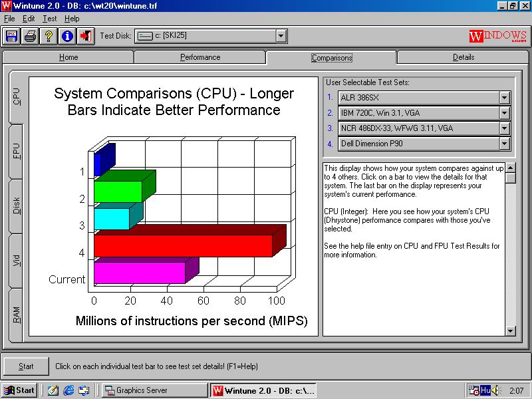Click the Start test button

pyautogui.click(x=26, y=366)
